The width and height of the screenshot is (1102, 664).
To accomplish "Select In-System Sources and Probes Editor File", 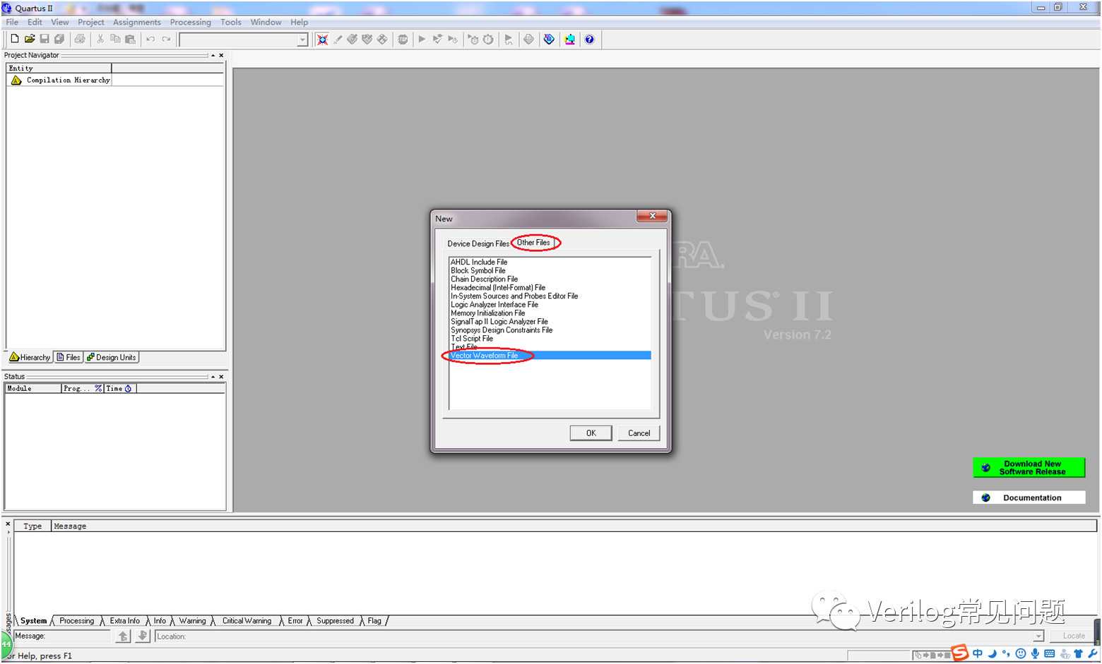I will click(x=514, y=296).
